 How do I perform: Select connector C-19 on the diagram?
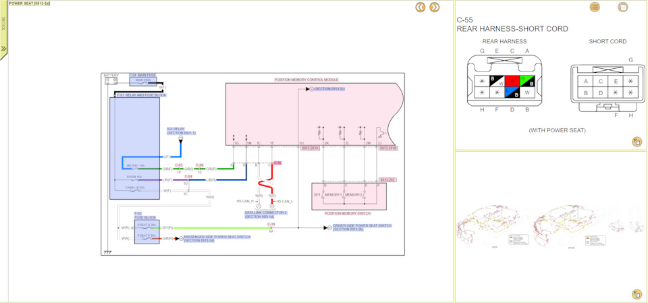[x=271, y=224]
